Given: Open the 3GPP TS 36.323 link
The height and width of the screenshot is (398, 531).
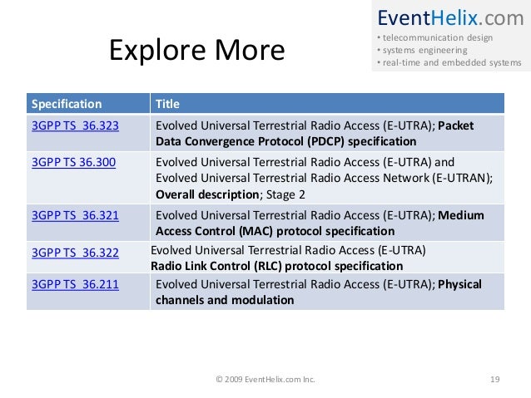Looking at the screenshot, I should point(75,125).
